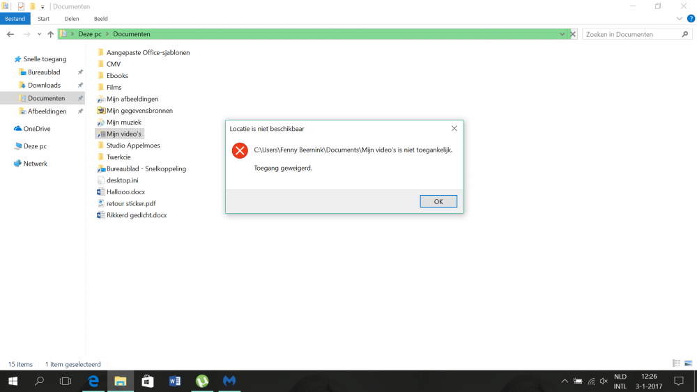The width and height of the screenshot is (697, 392).
Task: Click New folder icon in quick access toolbar
Action: point(33,7)
